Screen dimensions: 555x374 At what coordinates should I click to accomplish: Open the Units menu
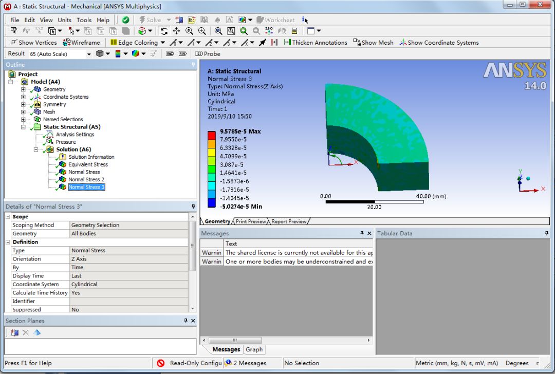(64, 20)
